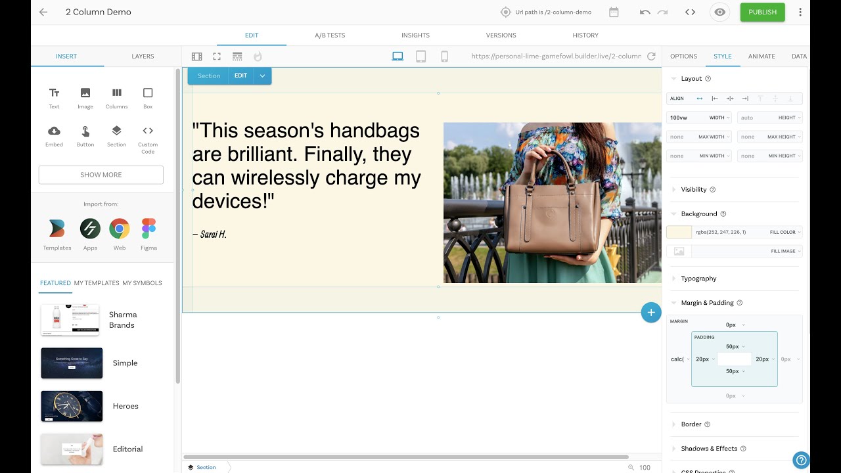The image size is (841, 473).
Task: Choose the Sharma Brands template thumbnail
Action: 70,320
